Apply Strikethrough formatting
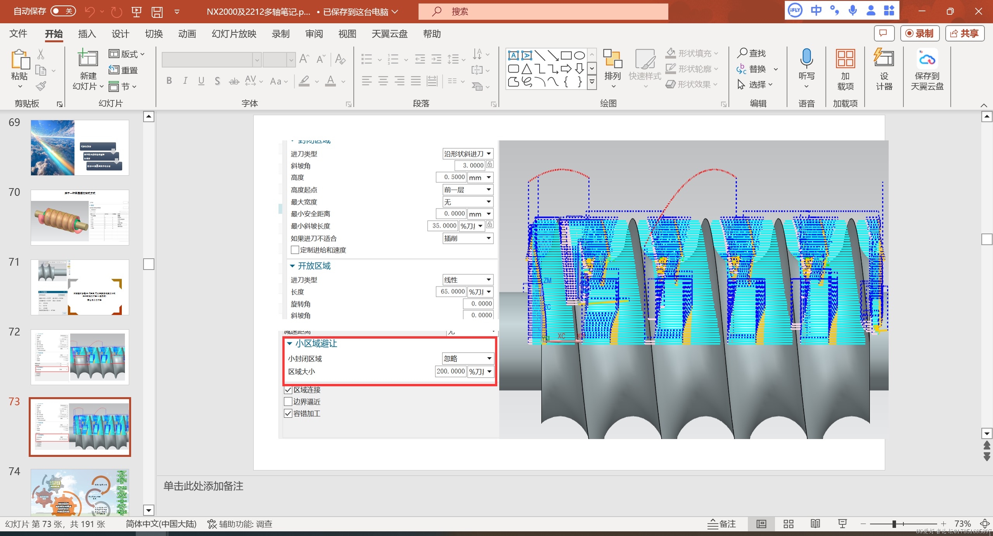The width and height of the screenshot is (993, 536). pos(234,81)
